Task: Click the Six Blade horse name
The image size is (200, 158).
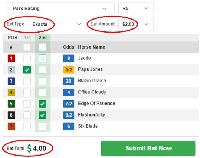Action: pyautogui.click(x=88, y=126)
